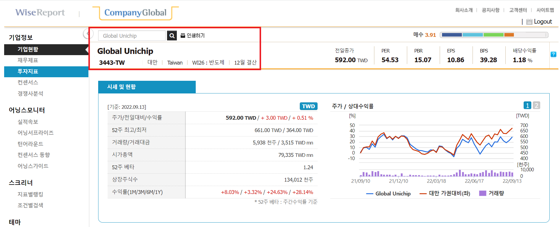This screenshot has width=560, height=227.
Task: Open 조건별검색 under 스크리너
Action: (x=30, y=205)
